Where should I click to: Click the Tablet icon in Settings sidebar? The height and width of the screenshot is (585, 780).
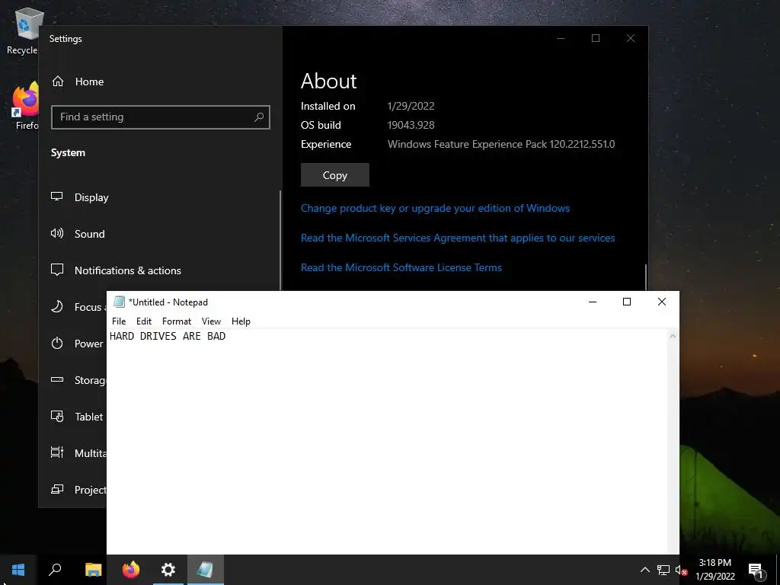pos(57,417)
